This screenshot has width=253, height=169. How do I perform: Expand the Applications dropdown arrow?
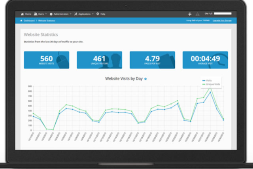coord(93,14)
